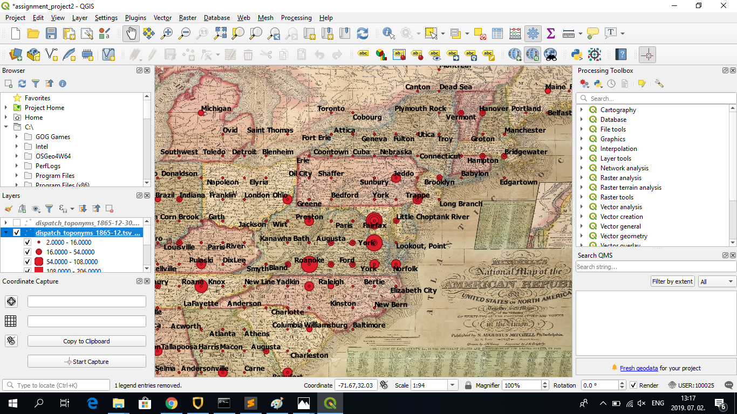Save the project with the floppy disk icon
This screenshot has height=414, width=737.
pyautogui.click(x=51, y=33)
